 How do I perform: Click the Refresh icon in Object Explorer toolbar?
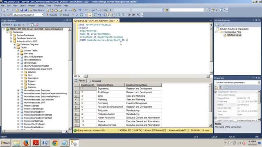pyautogui.click(x=32, y=25)
